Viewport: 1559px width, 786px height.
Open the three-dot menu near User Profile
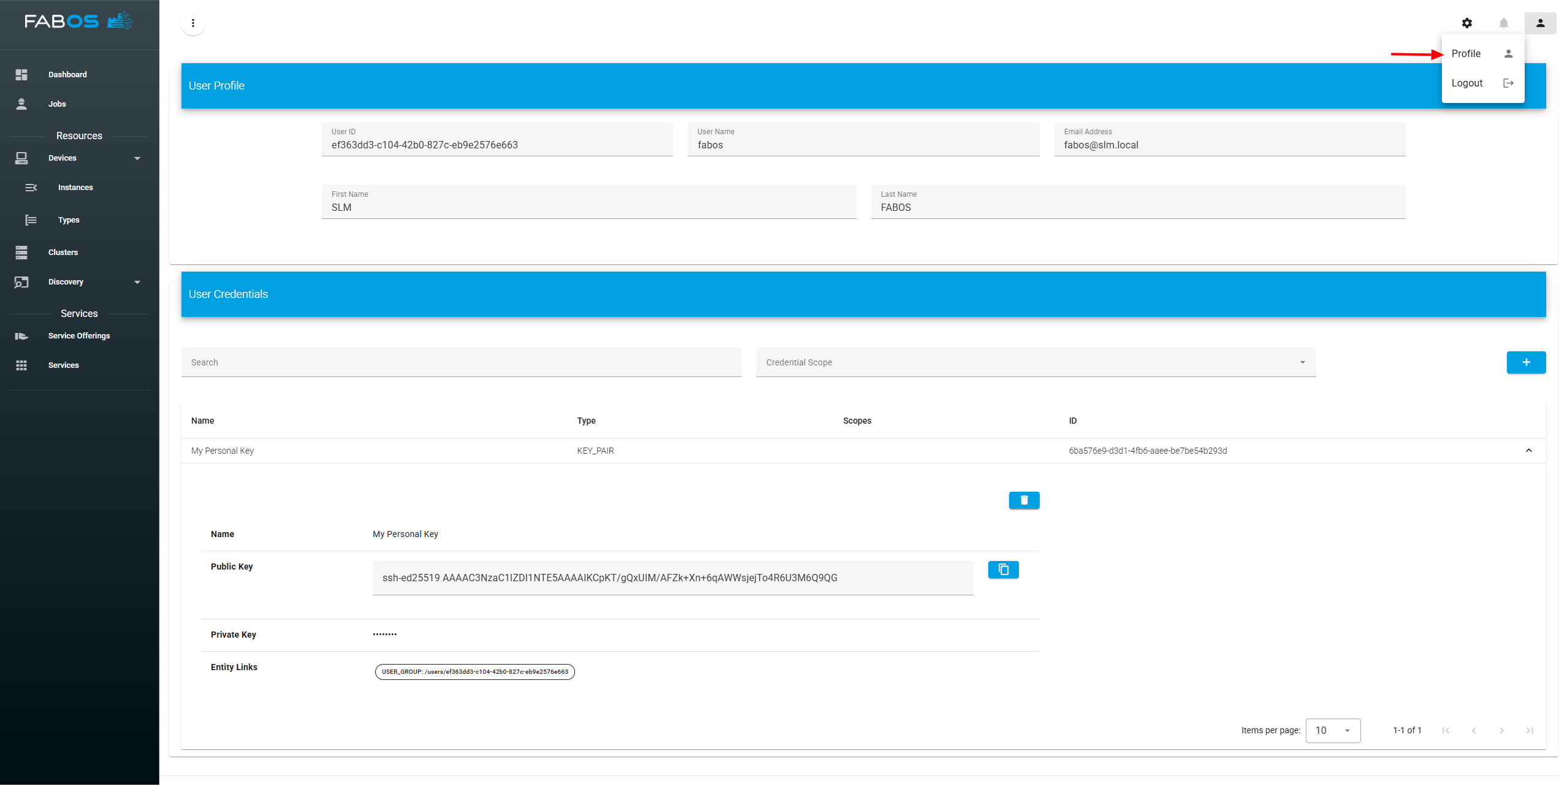[193, 23]
